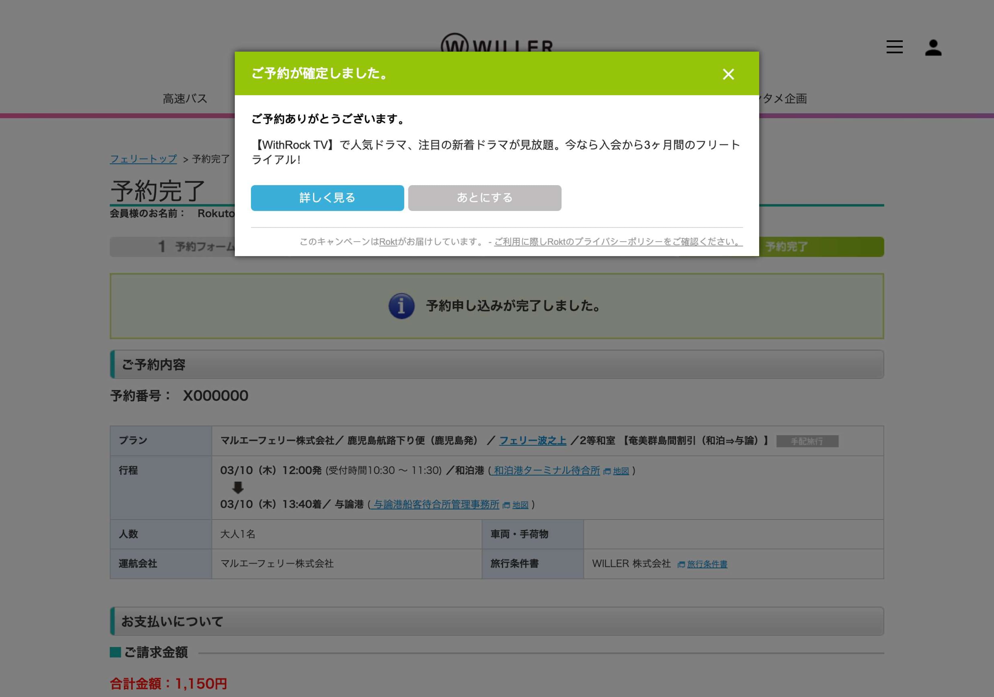The height and width of the screenshot is (697, 994).
Task: Click the お支払いについて section header
Action: [497, 621]
